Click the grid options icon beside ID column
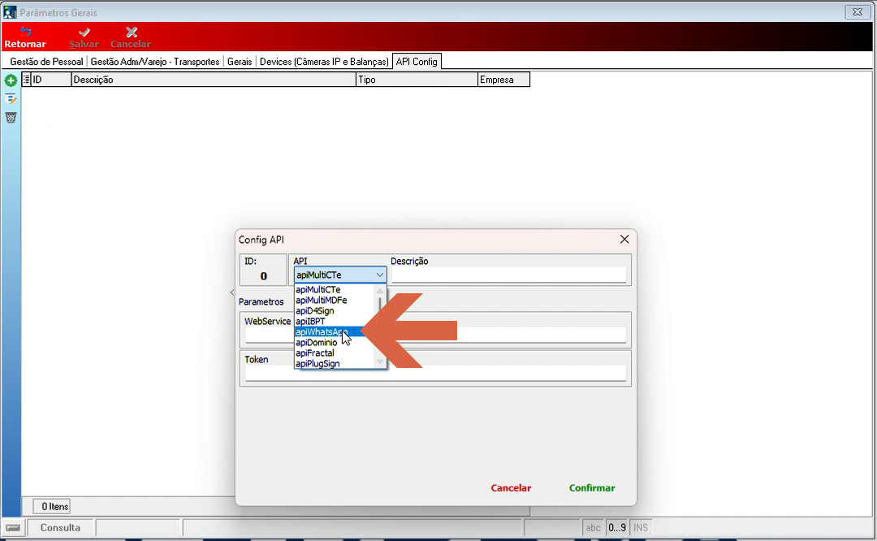The image size is (877, 541). (26, 80)
